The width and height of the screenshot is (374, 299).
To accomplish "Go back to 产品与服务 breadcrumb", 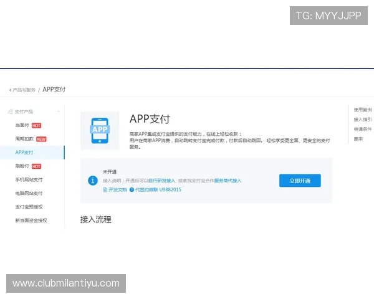I will pos(22,90).
